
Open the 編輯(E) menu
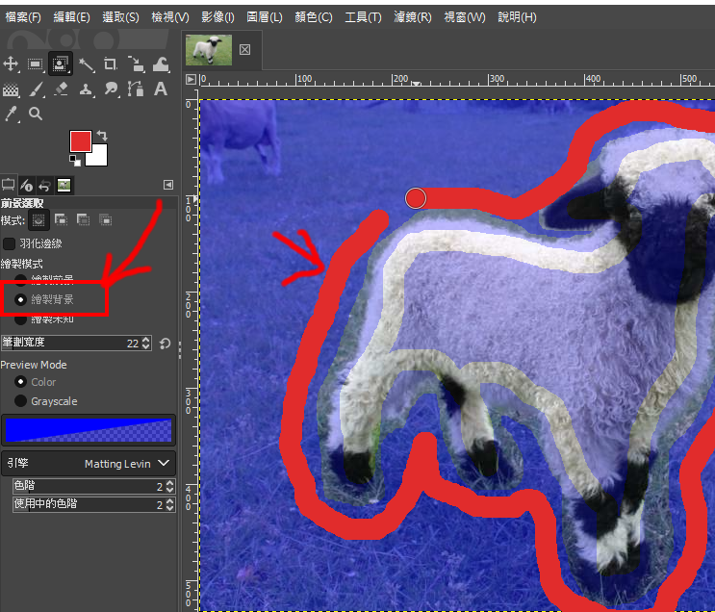point(71,17)
